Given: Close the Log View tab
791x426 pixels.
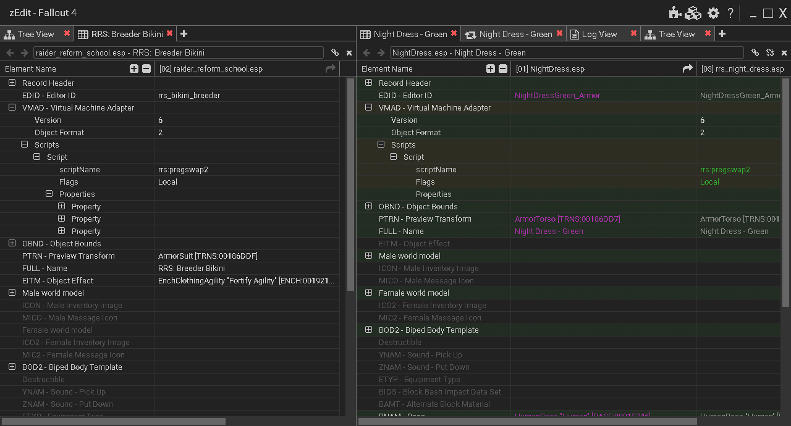Looking at the screenshot, I should tap(633, 33).
